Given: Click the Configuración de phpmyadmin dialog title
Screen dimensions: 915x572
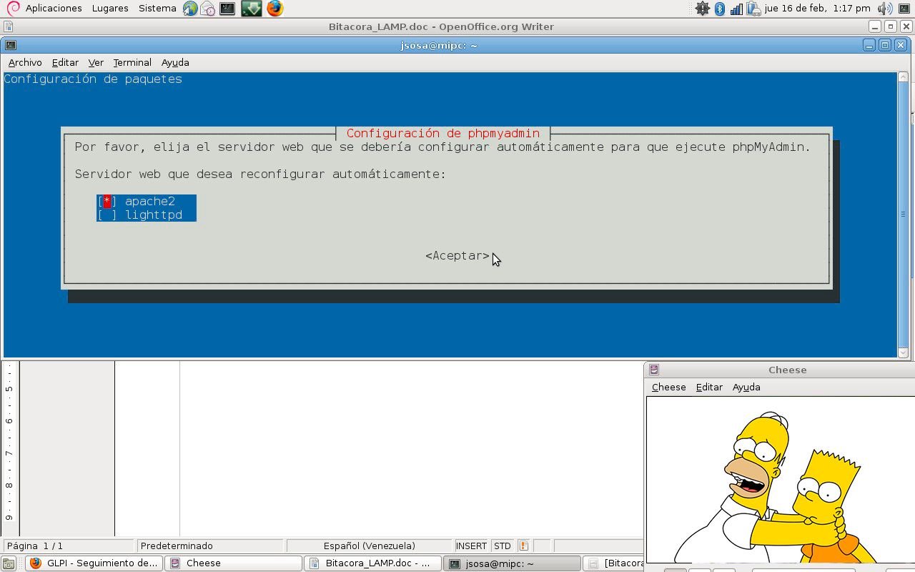Looking at the screenshot, I should [x=443, y=134].
